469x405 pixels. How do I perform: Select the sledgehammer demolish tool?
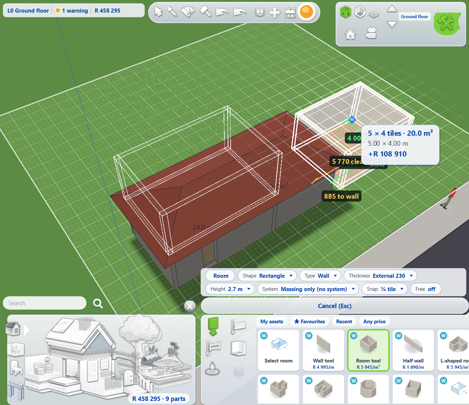tap(205, 11)
